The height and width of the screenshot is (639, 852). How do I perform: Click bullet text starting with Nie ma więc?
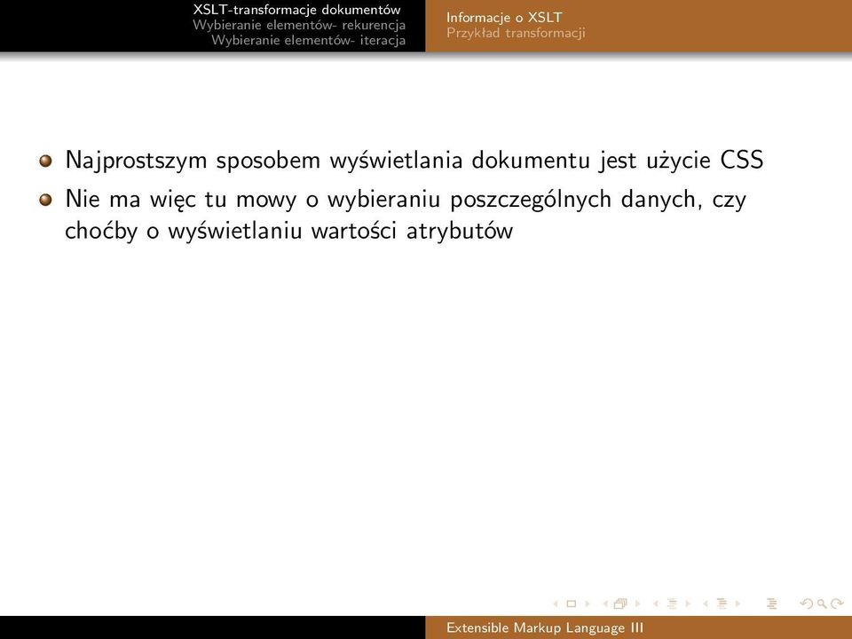[406, 215]
